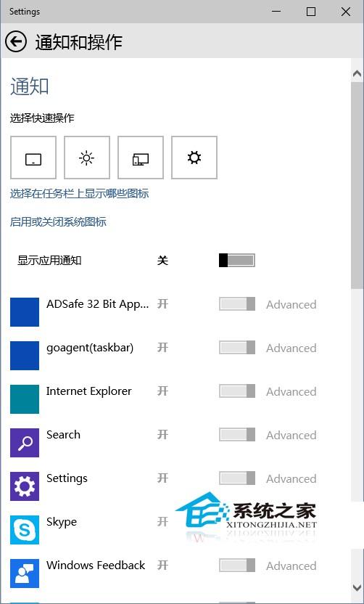Image resolution: width=364 pixels, height=604 pixels.
Task: Toggle notifications for goagent(taskbar)
Action: (236, 348)
